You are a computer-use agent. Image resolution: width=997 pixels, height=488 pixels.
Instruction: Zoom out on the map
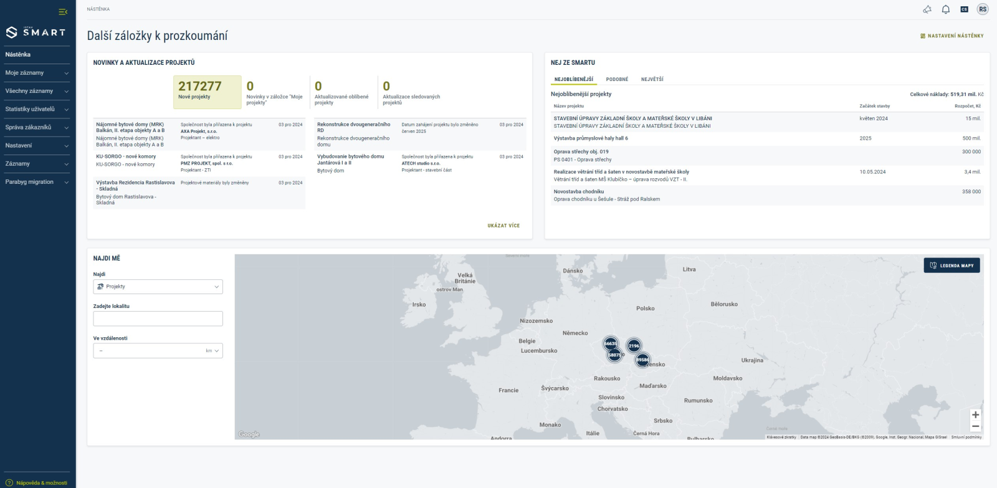coord(975,427)
